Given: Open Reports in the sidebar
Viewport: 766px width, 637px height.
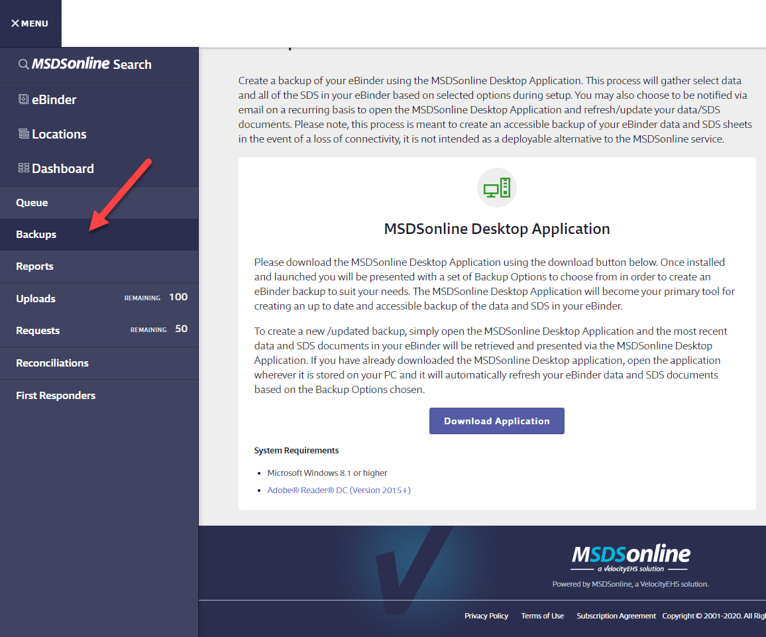Looking at the screenshot, I should (x=99, y=266).
